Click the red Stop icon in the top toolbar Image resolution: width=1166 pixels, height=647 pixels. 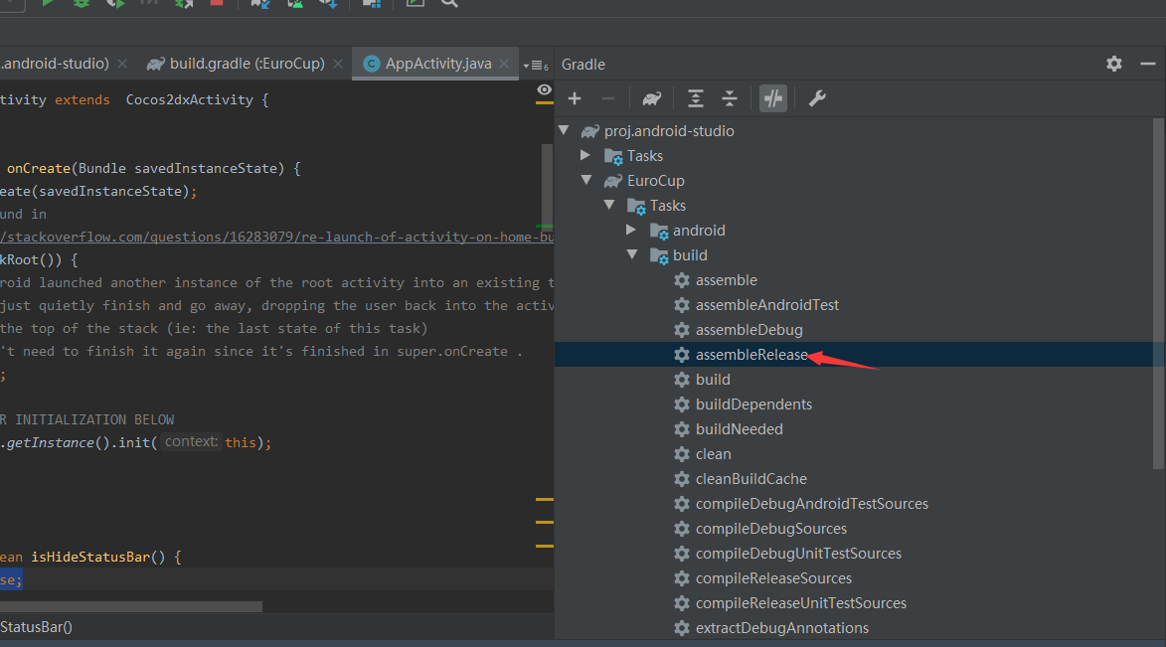pyautogui.click(x=217, y=3)
